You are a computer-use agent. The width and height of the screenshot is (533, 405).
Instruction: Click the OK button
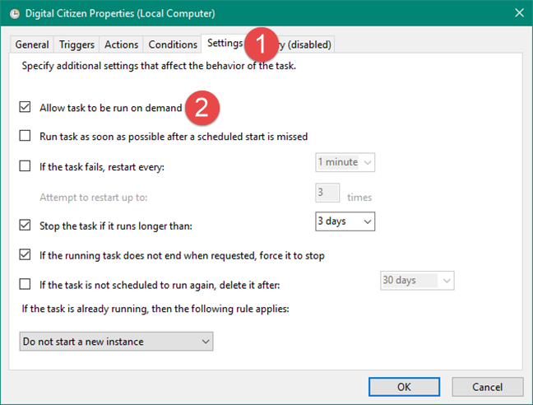[x=404, y=387]
